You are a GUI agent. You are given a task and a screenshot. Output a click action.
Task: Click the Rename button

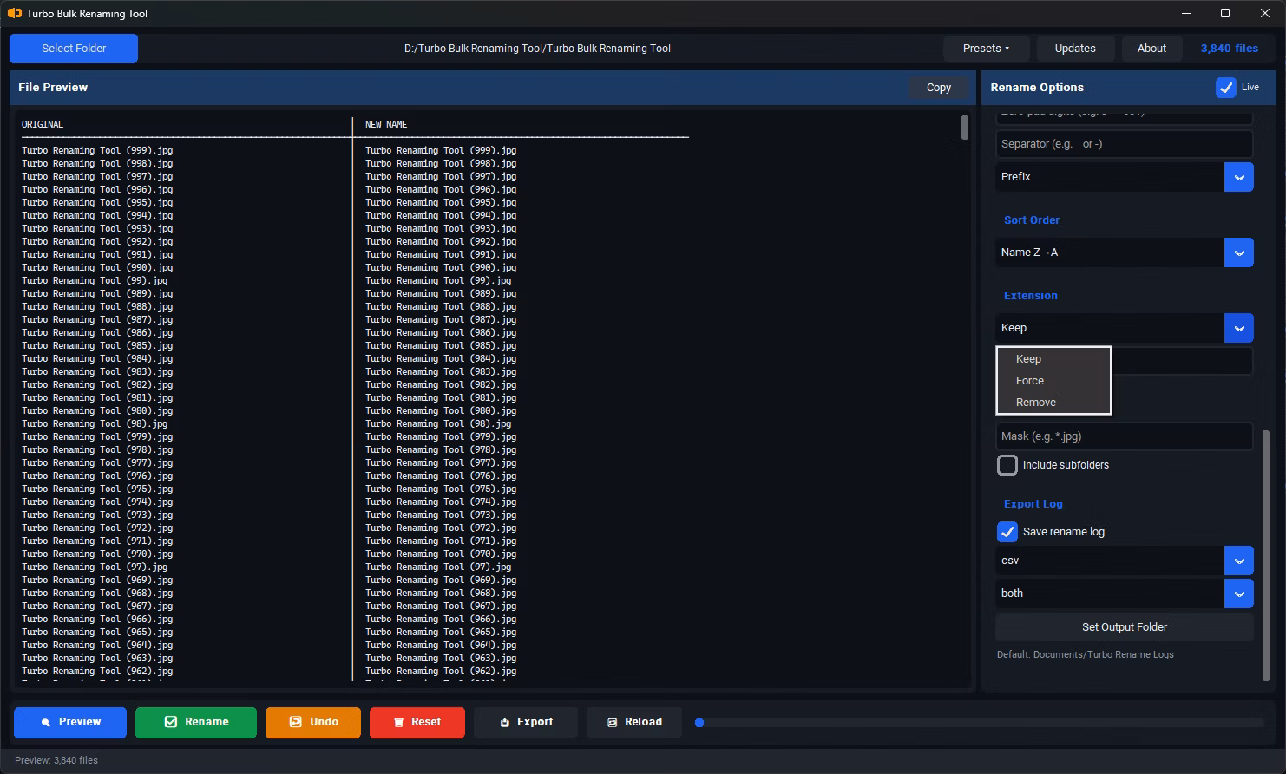pos(196,722)
